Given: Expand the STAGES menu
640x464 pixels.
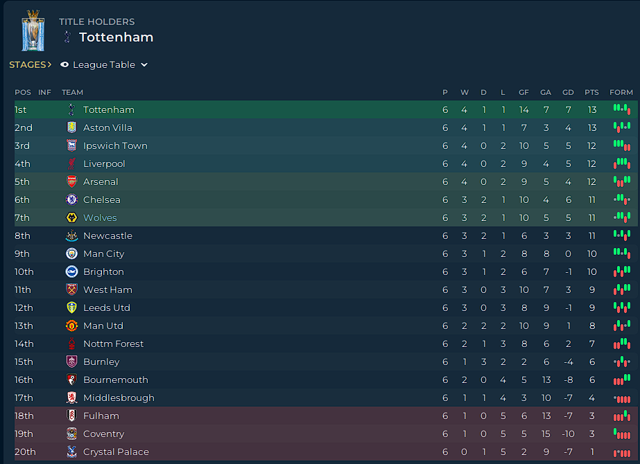Looking at the screenshot, I should pos(31,65).
